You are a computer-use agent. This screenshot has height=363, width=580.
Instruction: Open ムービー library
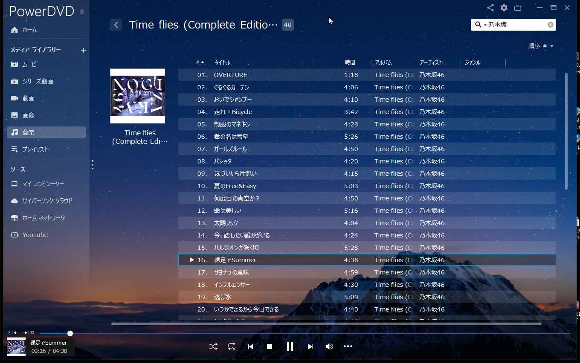46,64
